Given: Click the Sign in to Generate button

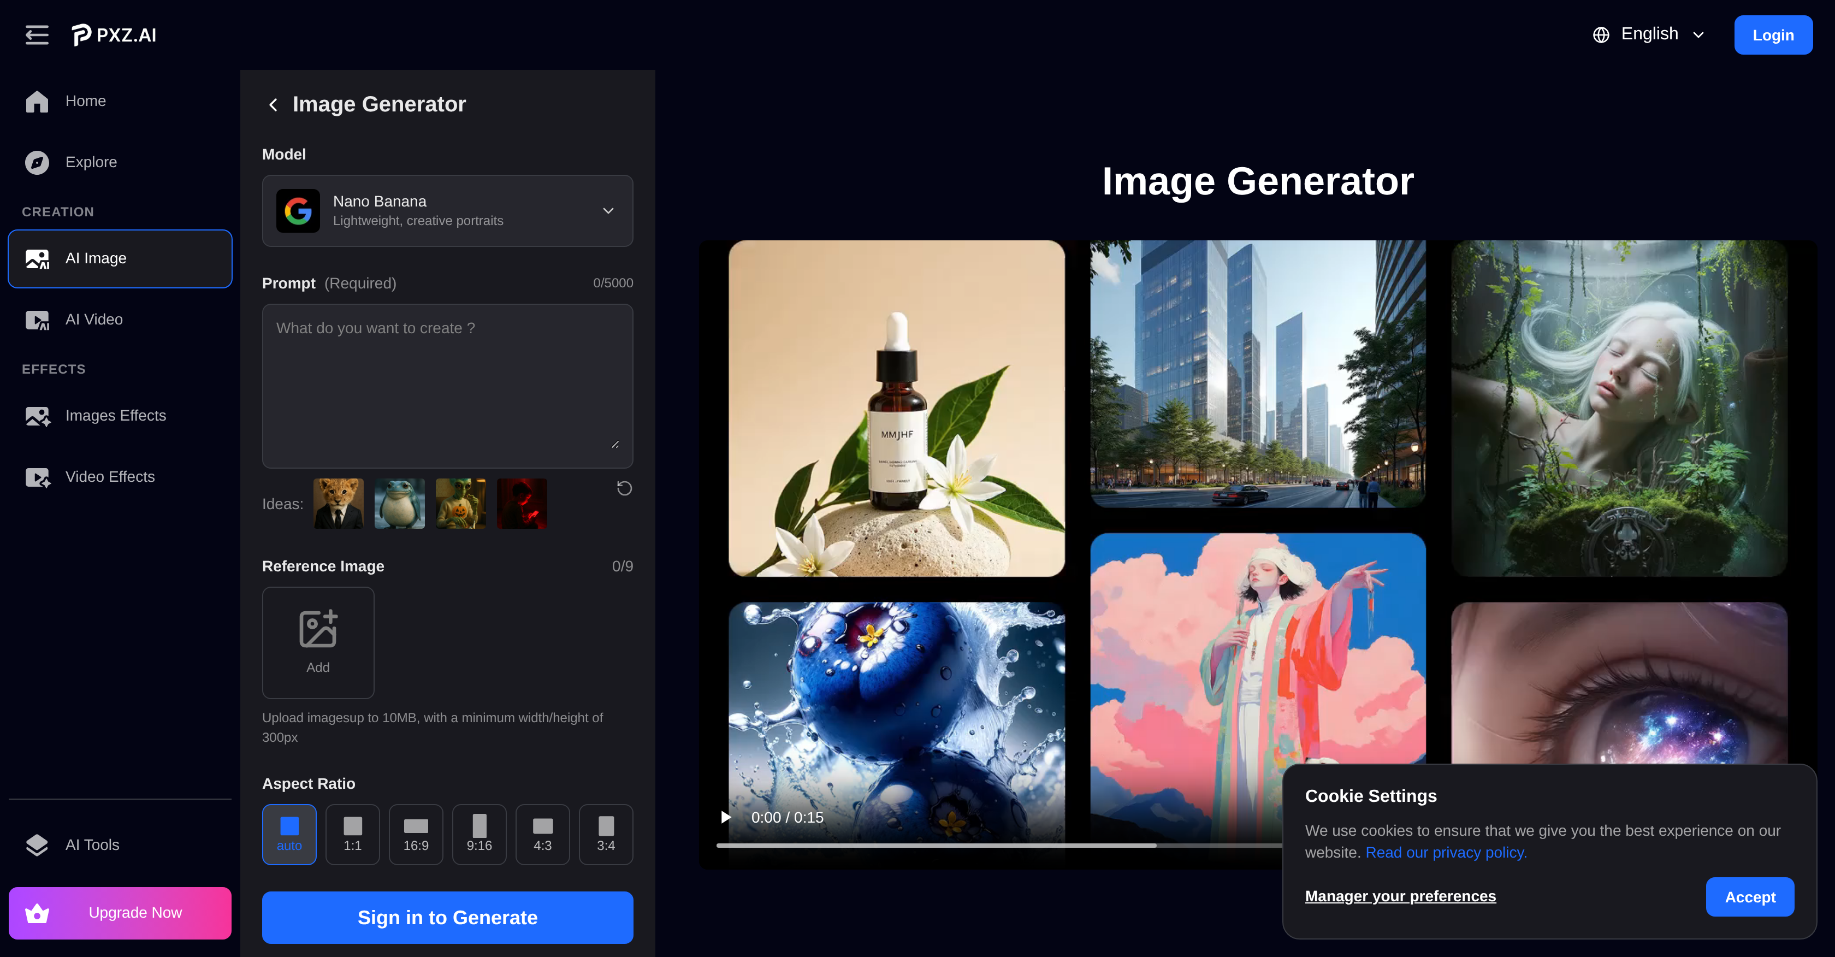Looking at the screenshot, I should pos(447,917).
